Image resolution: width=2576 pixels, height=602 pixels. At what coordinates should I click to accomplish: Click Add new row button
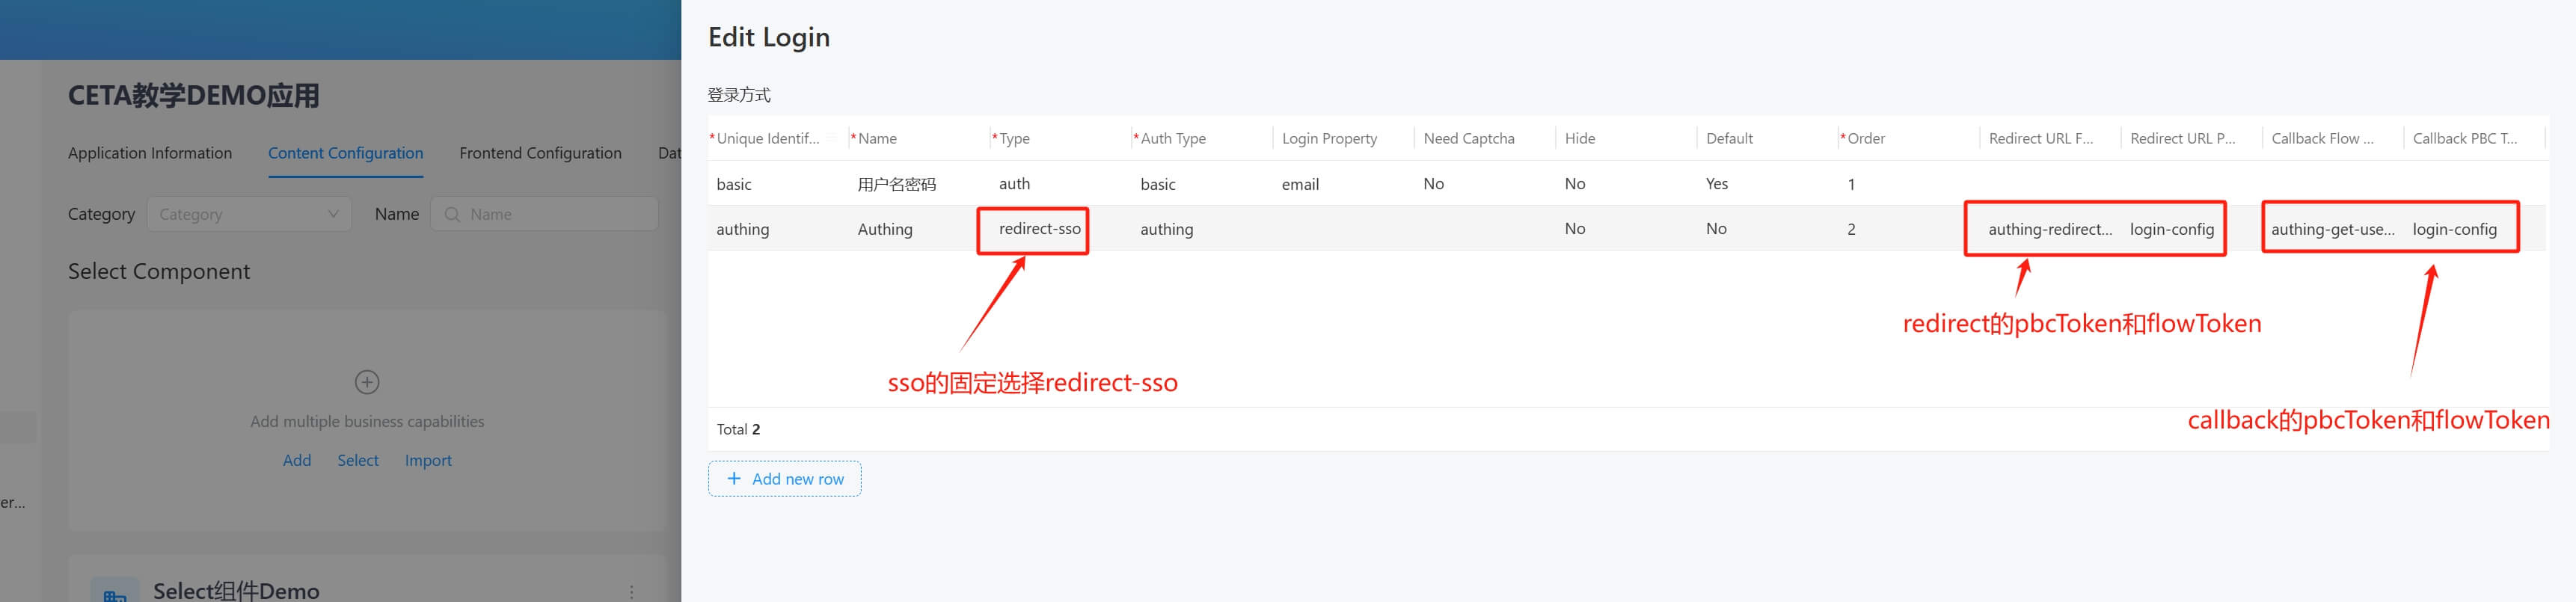(785, 479)
